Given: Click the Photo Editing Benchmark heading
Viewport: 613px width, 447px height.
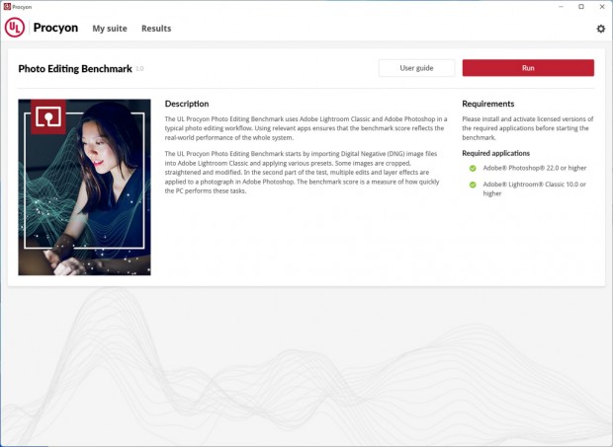Looking at the screenshot, I should pos(75,69).
